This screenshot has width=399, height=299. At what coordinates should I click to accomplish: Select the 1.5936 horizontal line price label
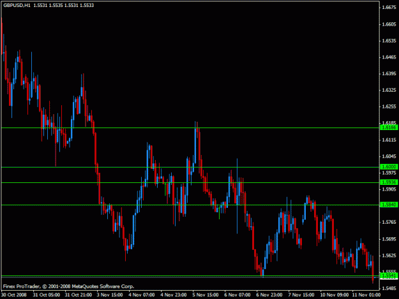point(389,182)
